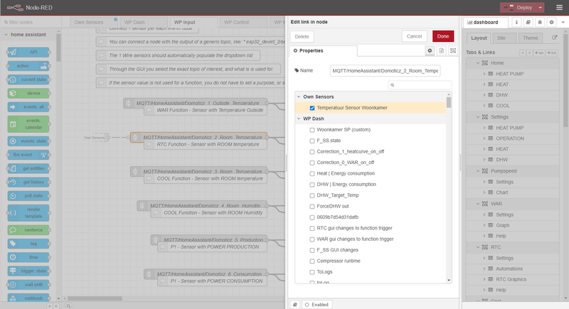Collapse the WP Dash group

[x=299, y=119]
